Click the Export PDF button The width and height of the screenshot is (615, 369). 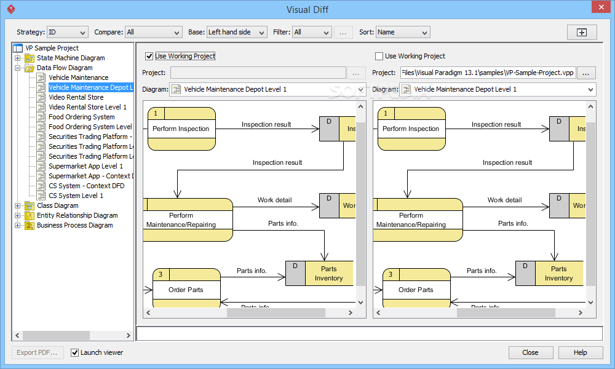[37, 352]
